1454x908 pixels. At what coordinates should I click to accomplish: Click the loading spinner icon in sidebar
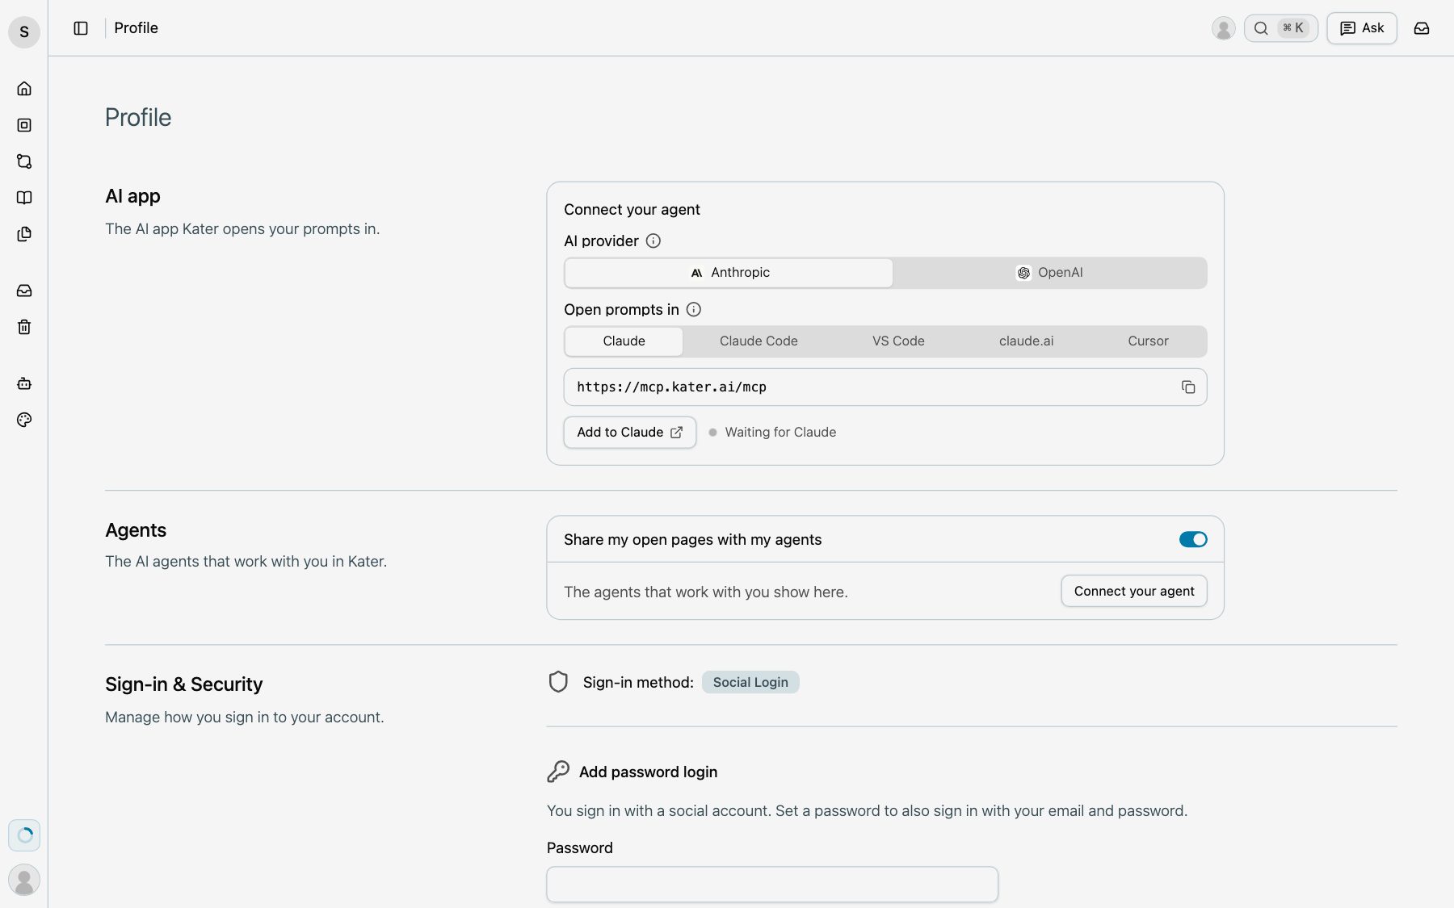pos(24,835)
